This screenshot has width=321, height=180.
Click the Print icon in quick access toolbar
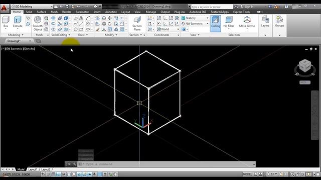[95, 6]
